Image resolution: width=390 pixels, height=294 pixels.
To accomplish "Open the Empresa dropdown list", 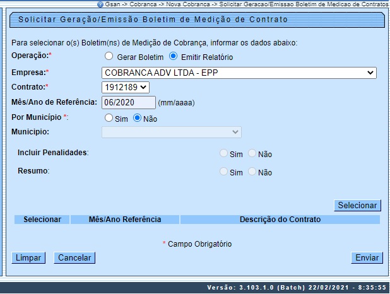I will tap(239, 73).
